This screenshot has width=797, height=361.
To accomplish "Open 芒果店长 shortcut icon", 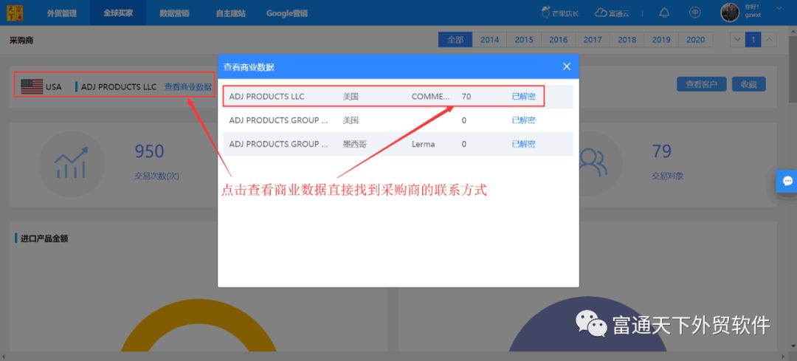I will 559,13.
